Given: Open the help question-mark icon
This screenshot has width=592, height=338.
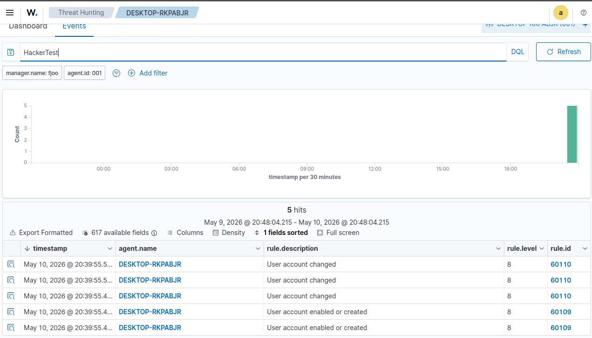Looking at the screenshot, I should pyautogui.click(x=583, y=13).
